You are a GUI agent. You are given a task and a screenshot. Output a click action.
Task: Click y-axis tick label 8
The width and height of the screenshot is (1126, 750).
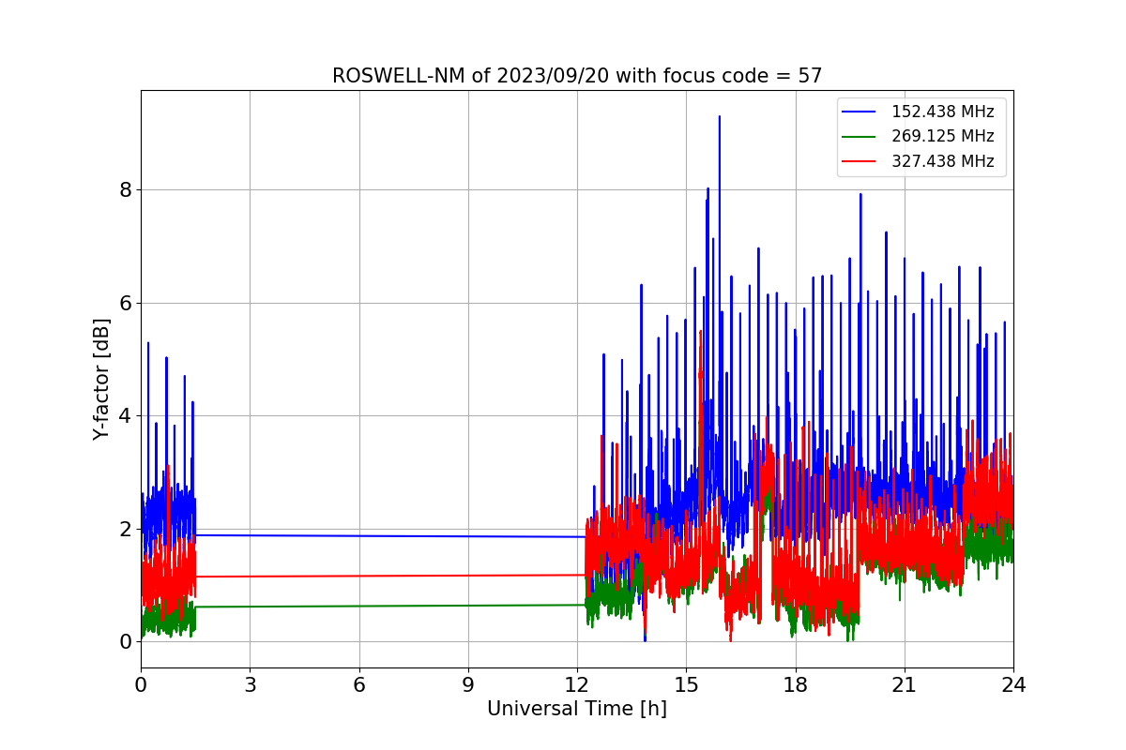click(x=125, y=190)
